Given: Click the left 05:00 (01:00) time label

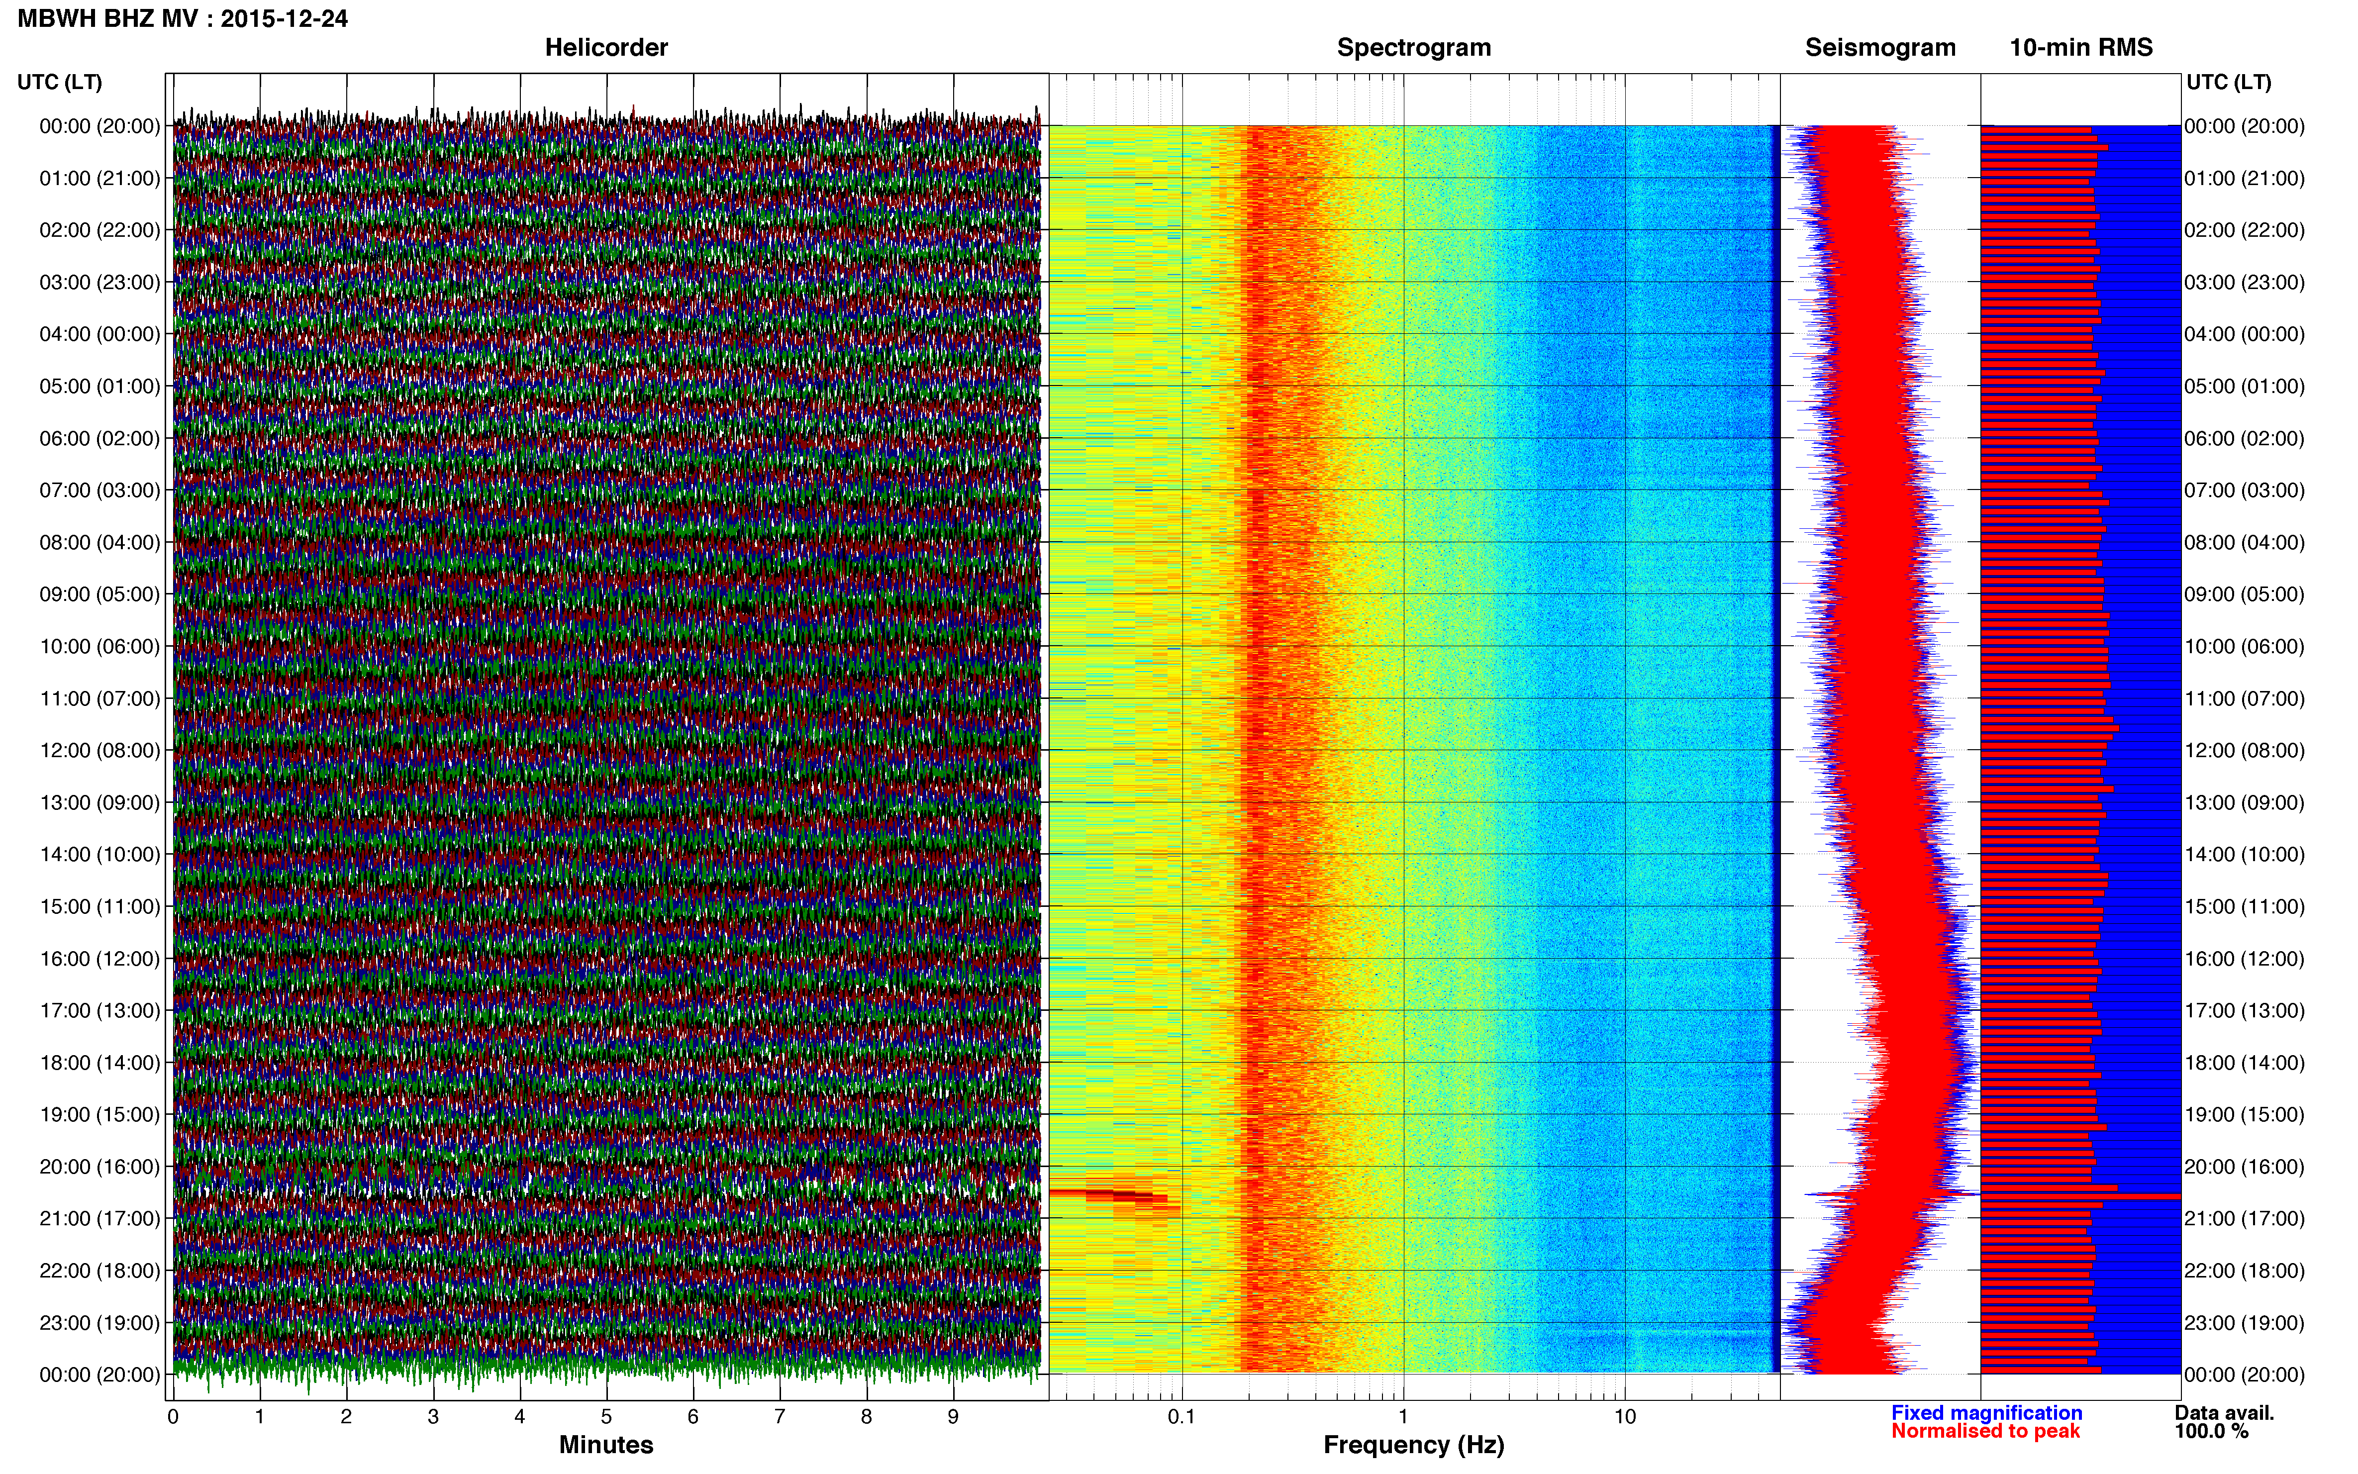Looking at the screenshot, I should tap(99, 386).
